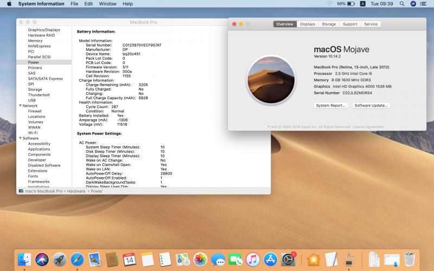Launch Siri from the Dock
434x271 pixels.
pos(42,260)
